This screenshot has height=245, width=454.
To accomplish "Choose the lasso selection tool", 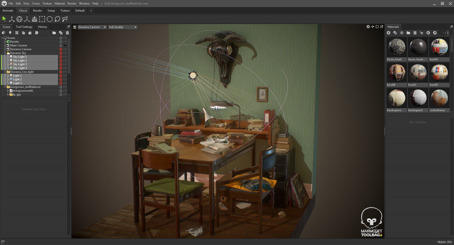I will [x=57, y=19].
